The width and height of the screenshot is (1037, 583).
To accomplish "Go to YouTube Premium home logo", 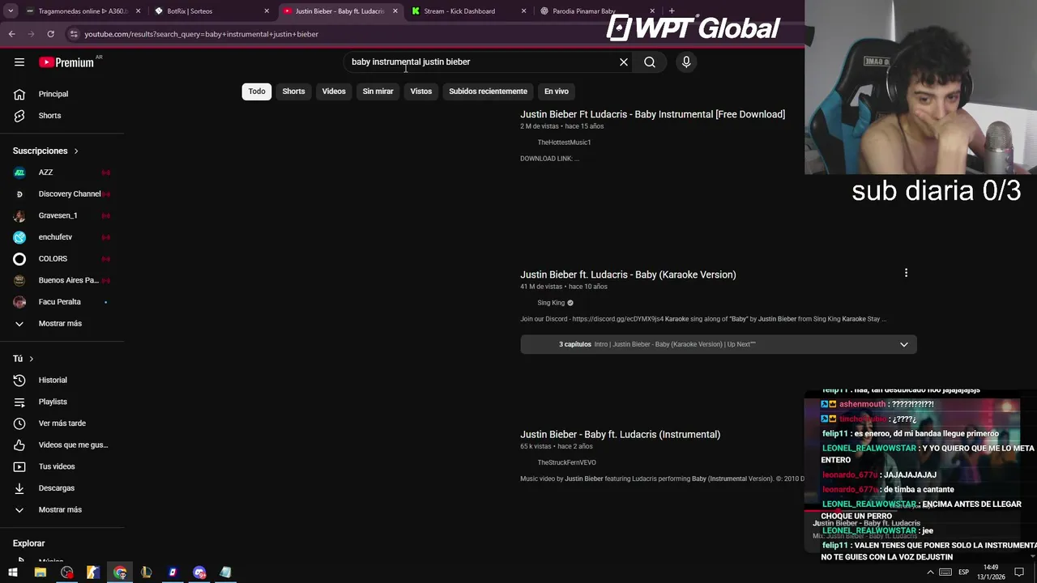I will 66,62.
